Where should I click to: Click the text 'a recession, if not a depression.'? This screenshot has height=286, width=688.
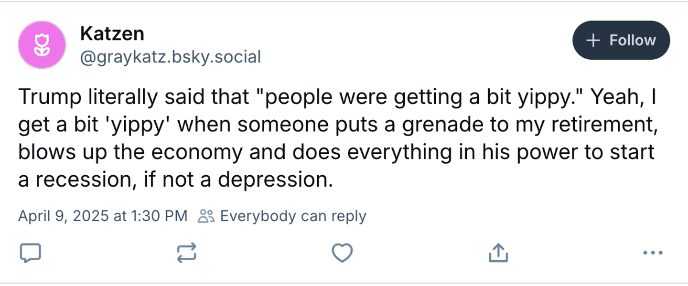click(175, 180)
